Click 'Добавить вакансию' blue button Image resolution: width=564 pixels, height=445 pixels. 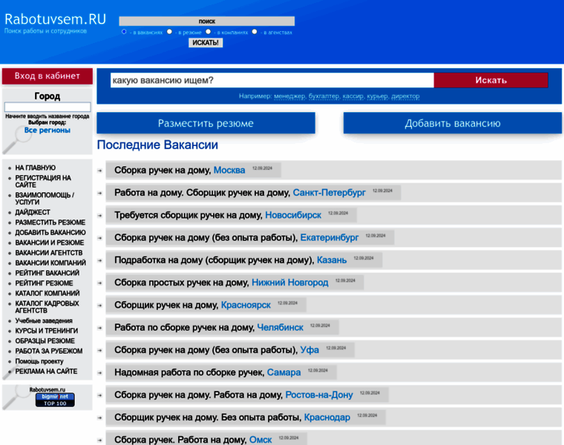453,123
